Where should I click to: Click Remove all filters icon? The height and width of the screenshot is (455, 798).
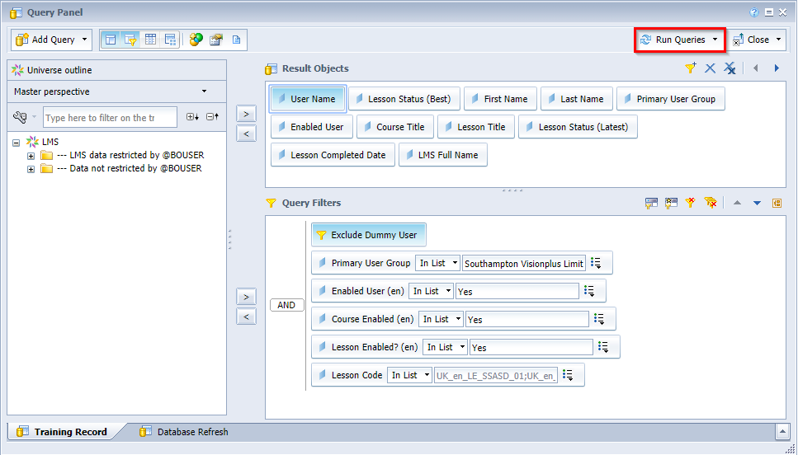pos(711,203)
